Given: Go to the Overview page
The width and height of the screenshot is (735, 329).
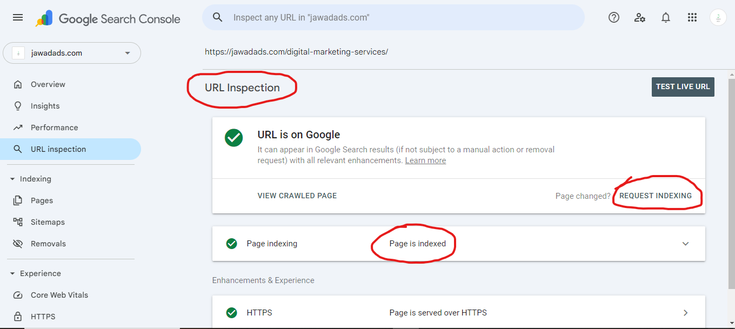Looking at the screenshot, I should (48, 84).
